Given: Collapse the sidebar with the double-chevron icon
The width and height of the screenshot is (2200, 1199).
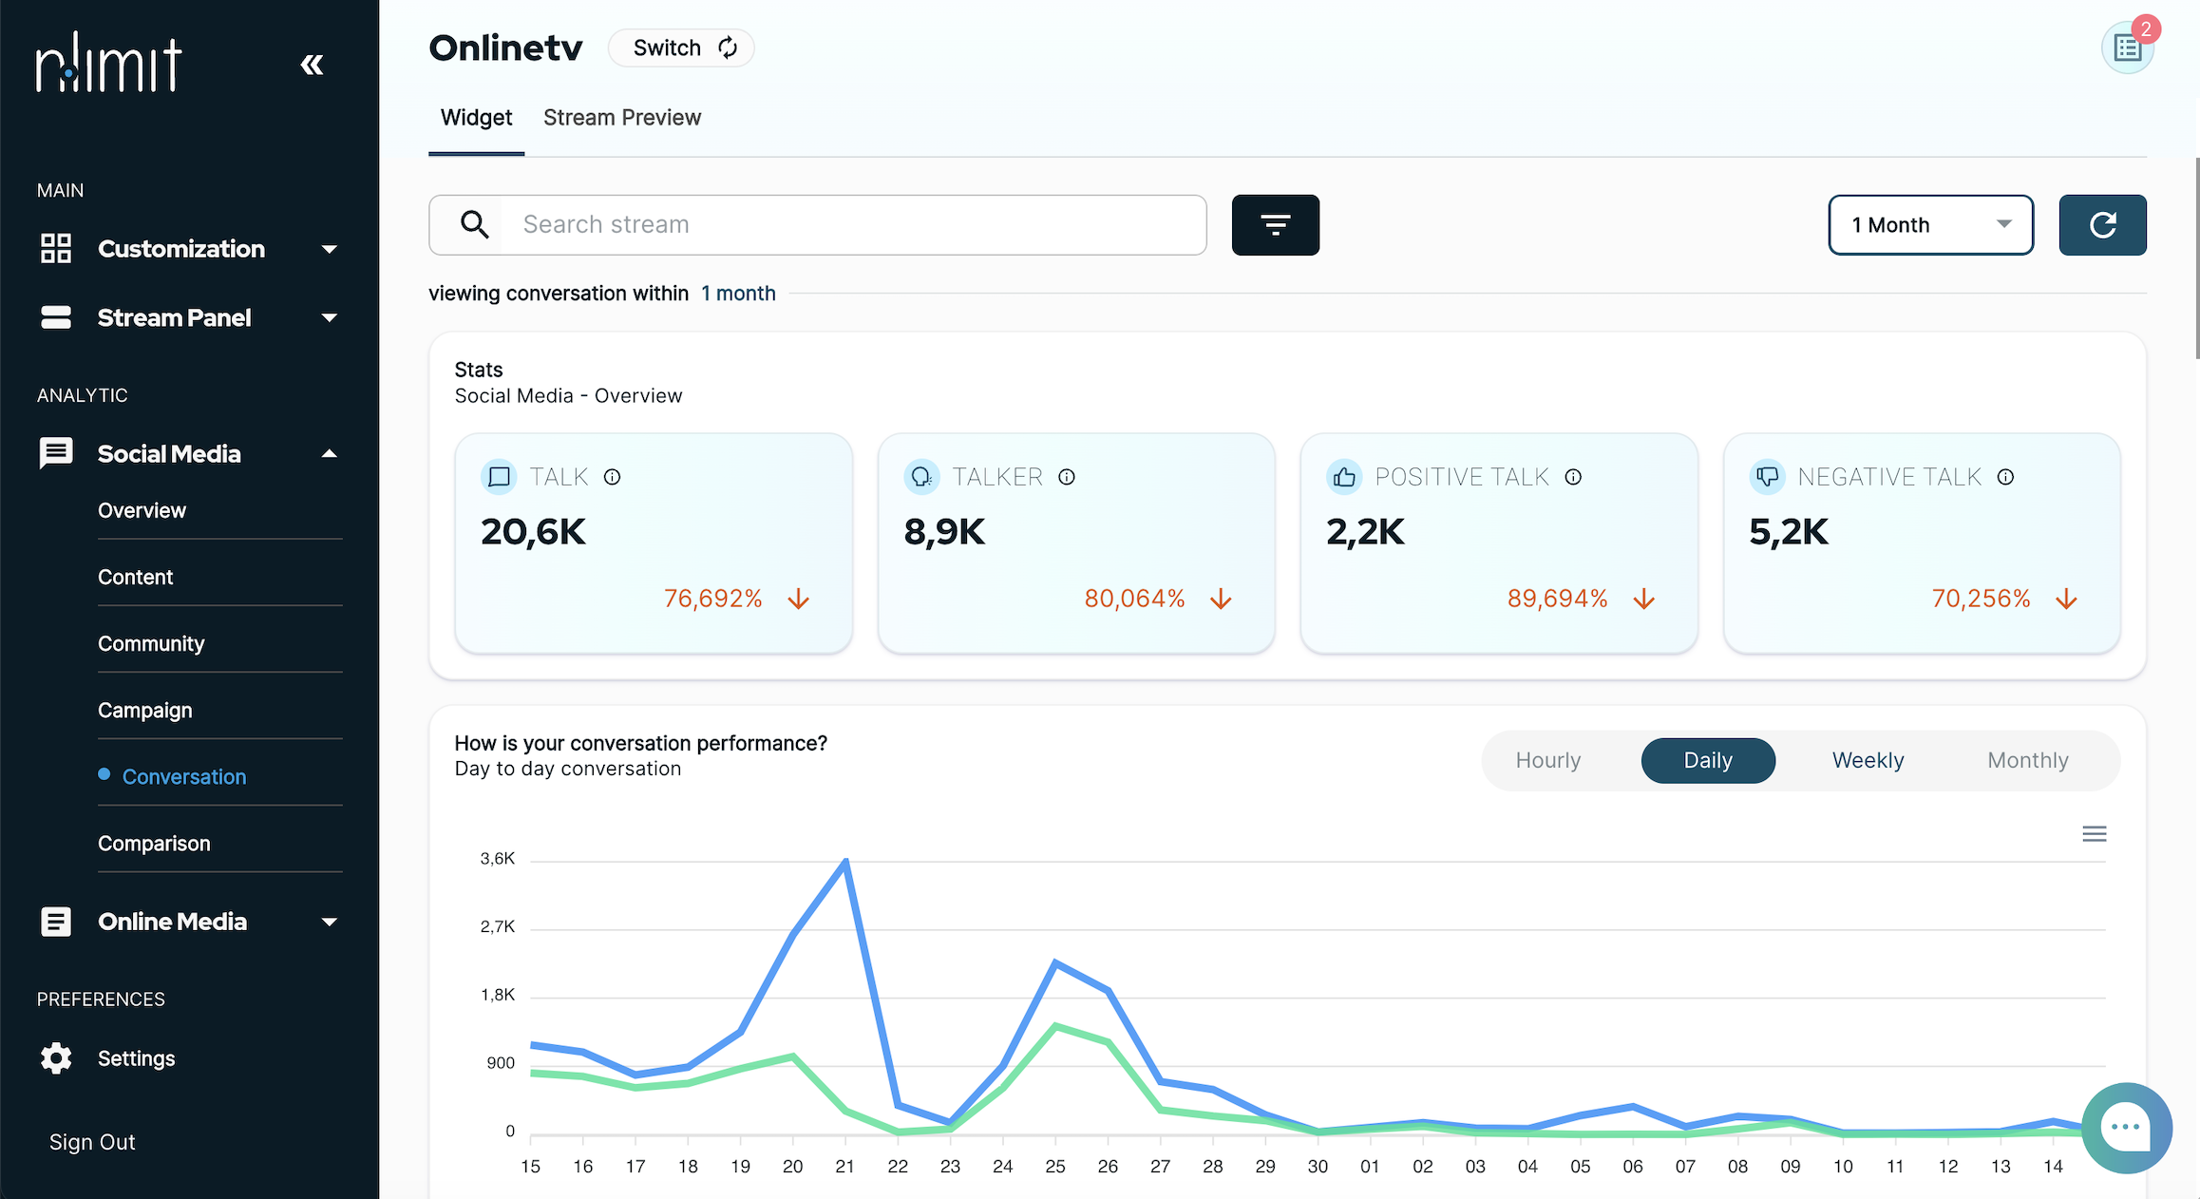Looking at the screenshot, I should (312, 65).
